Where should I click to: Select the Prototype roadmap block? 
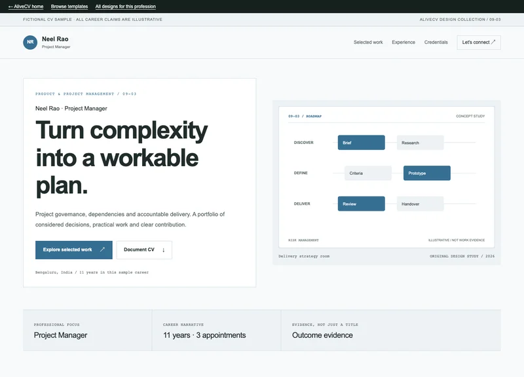coord(427,173)
